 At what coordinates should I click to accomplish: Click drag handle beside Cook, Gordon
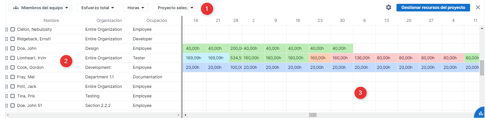click(7, 68)
